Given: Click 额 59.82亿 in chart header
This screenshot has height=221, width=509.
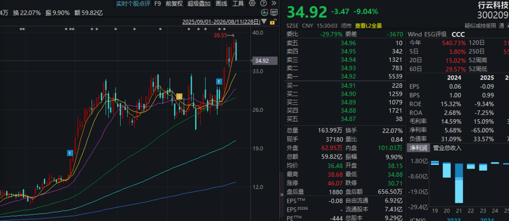Looking at the screenshot, I should pyautogui.click(x=88, y=13).
